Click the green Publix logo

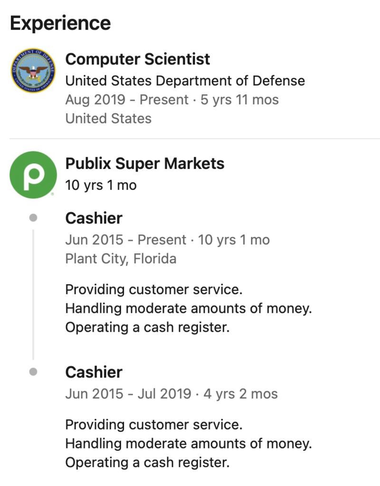point(33,175)
